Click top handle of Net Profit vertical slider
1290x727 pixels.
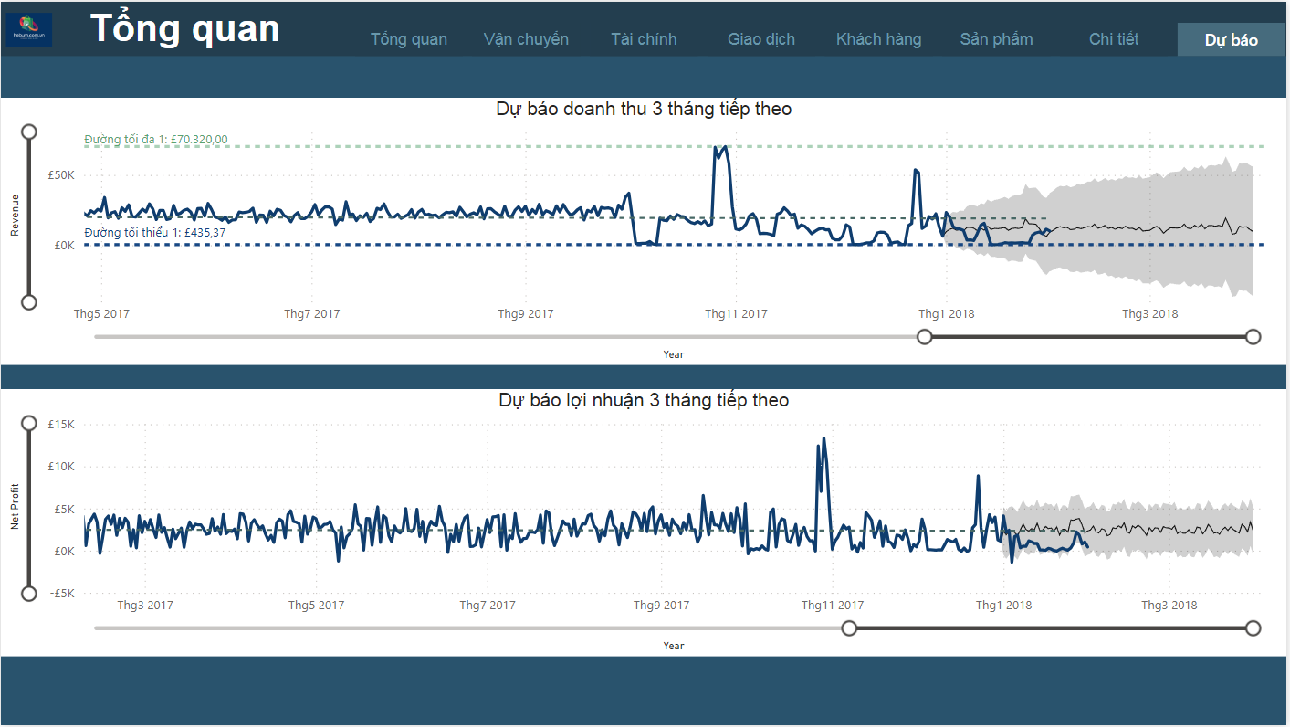click(x=29, y=423)
